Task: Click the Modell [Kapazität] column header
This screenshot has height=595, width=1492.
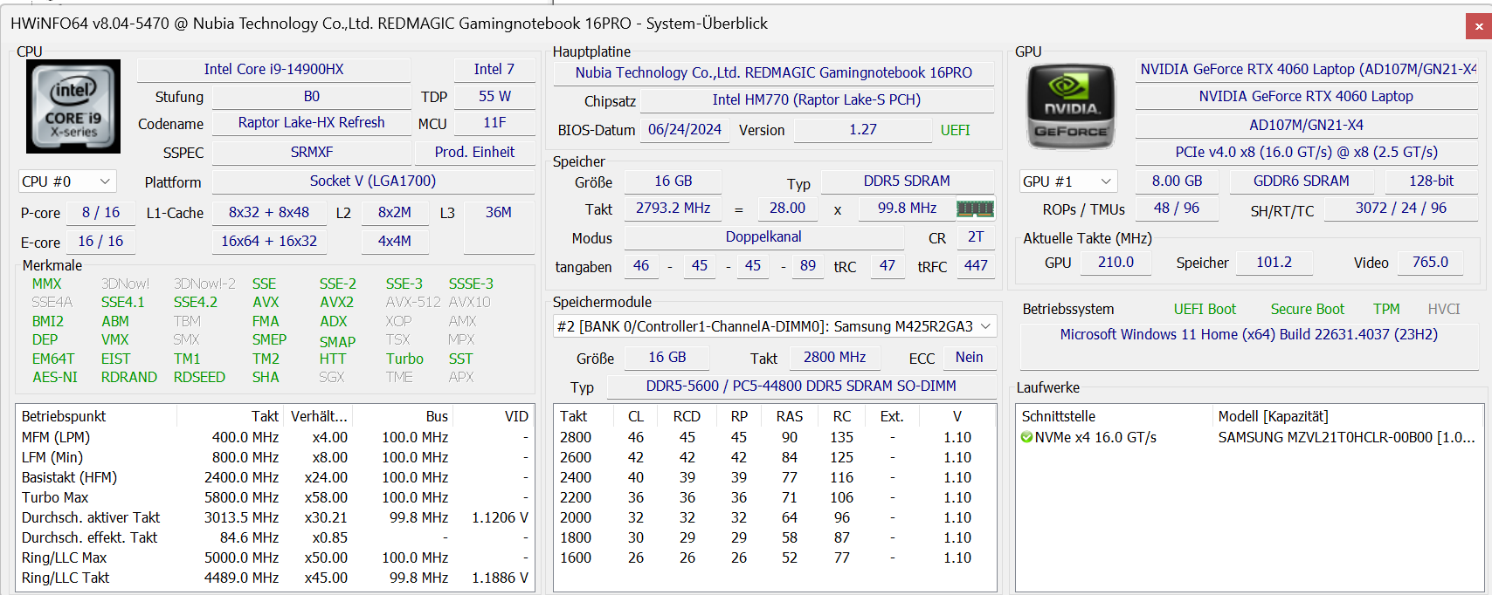Action: click(1272, 416)
